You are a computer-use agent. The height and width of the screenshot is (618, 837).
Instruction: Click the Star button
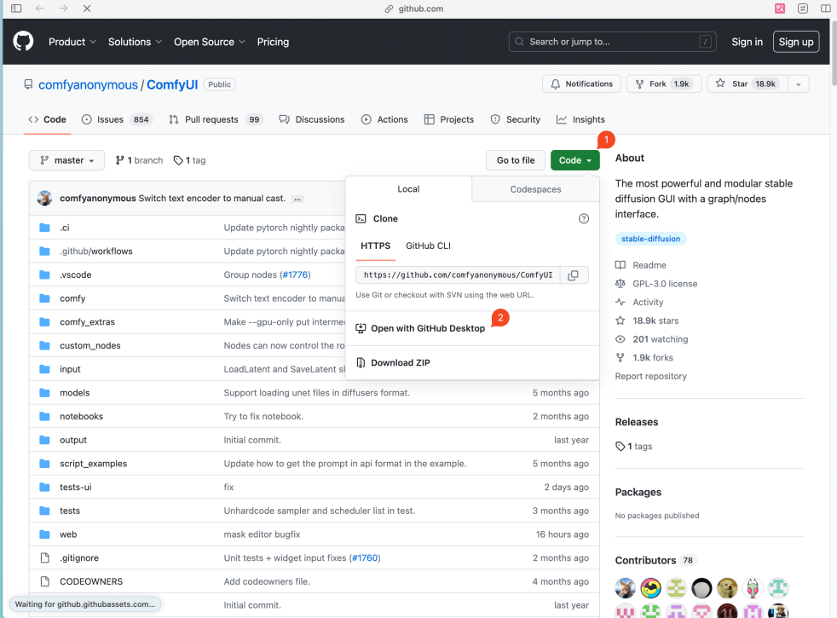[748, 84]
